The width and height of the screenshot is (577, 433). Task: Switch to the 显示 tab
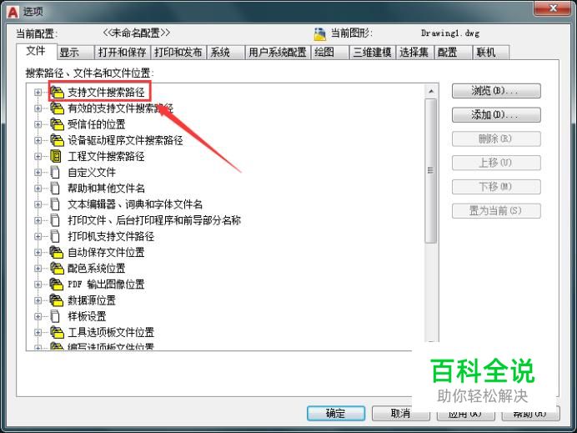[75, 53]
